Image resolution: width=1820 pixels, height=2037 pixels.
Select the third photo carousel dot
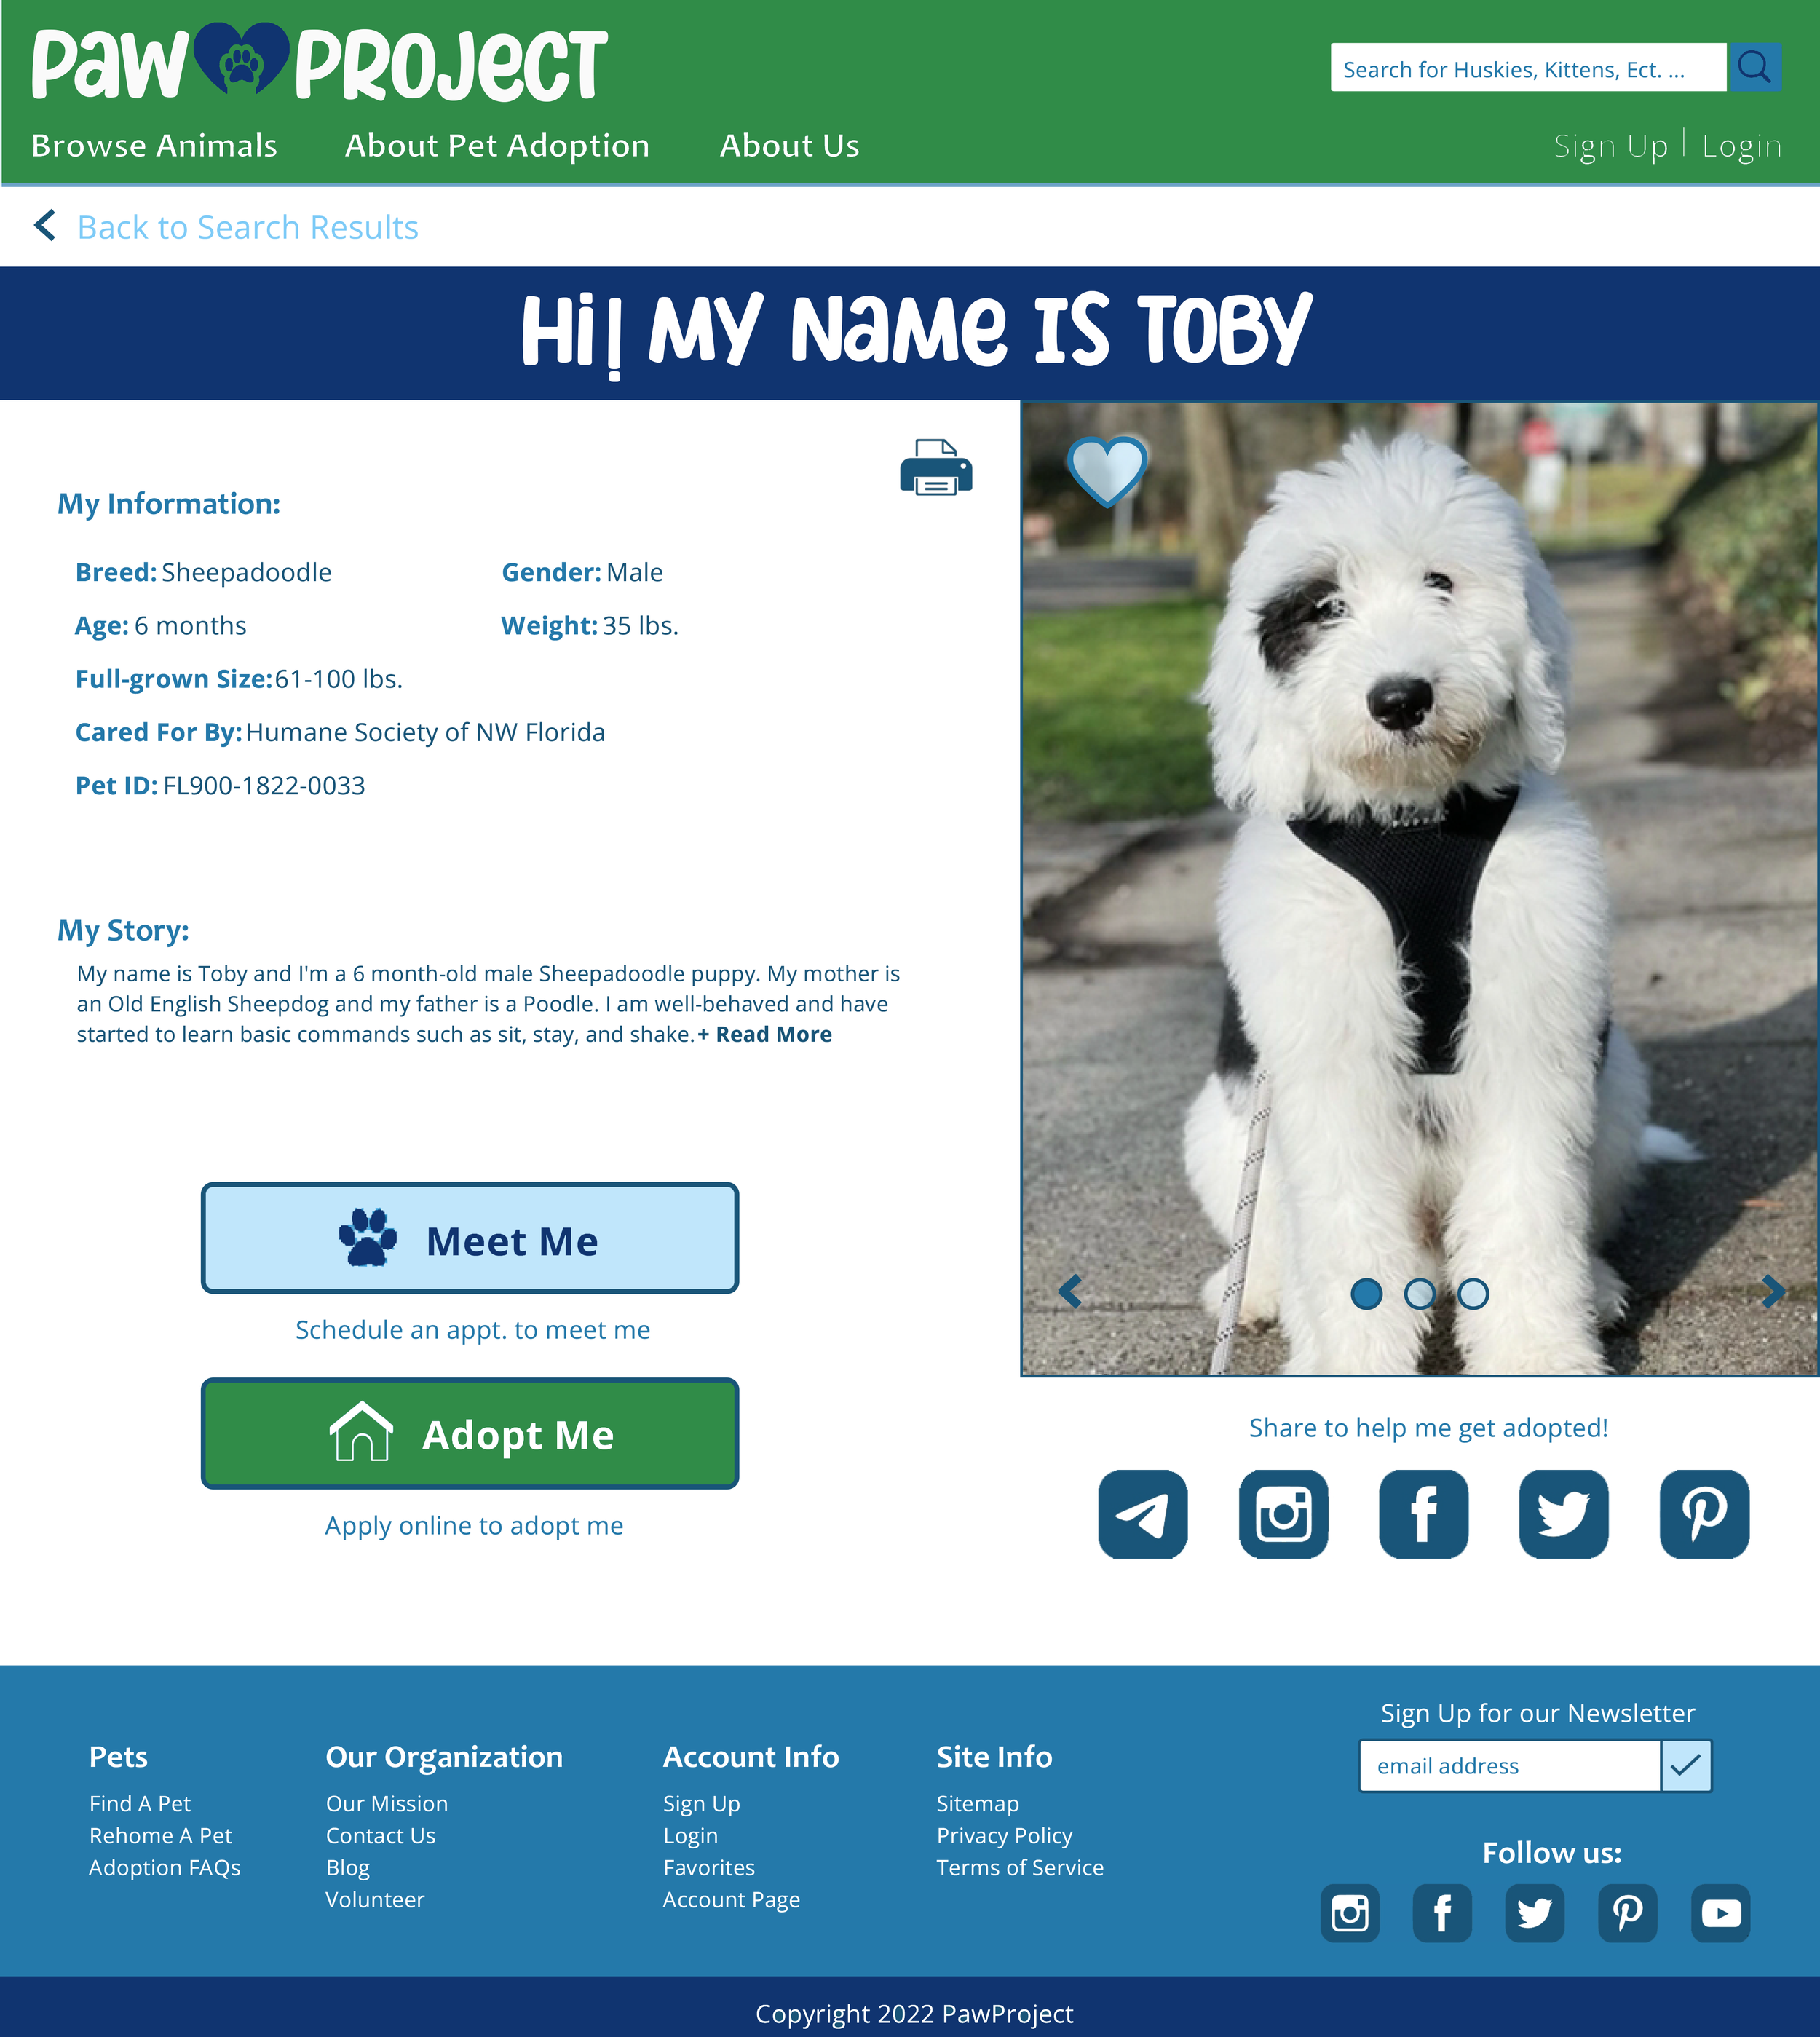coord(1473,1294)
